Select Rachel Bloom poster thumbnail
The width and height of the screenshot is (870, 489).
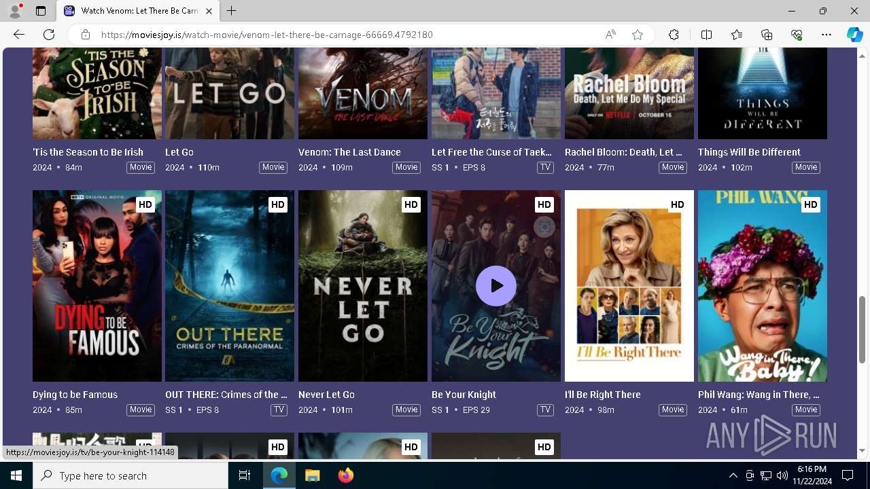629,94
